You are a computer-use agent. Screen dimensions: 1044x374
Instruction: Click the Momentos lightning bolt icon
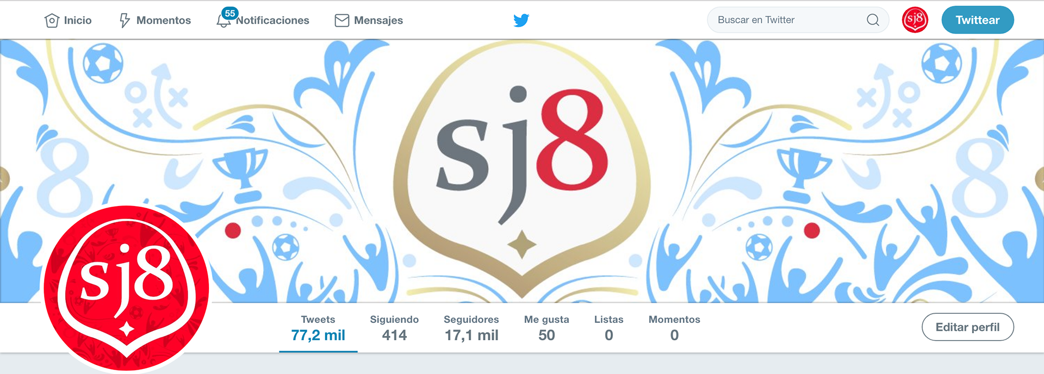click(125, 21)
